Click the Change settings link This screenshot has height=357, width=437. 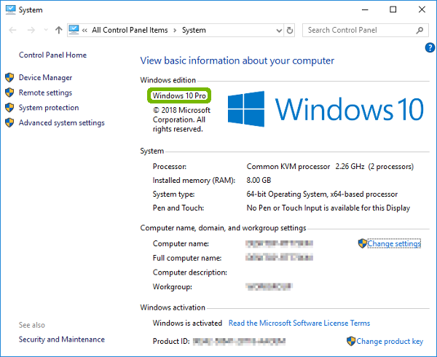(x=394, y=243)
